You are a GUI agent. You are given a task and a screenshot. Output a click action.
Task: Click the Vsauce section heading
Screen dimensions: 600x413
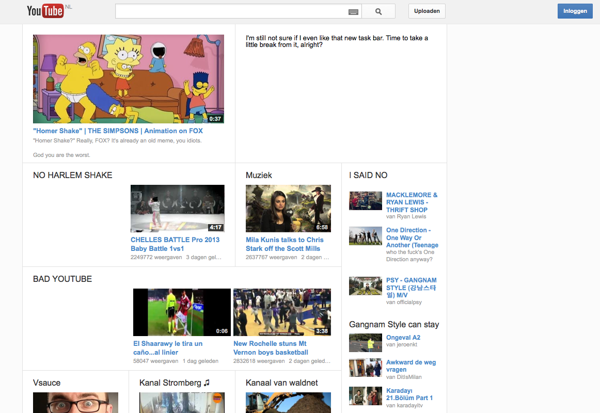pos(46,383)
